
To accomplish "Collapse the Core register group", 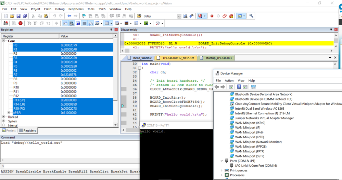I will 3,41.
